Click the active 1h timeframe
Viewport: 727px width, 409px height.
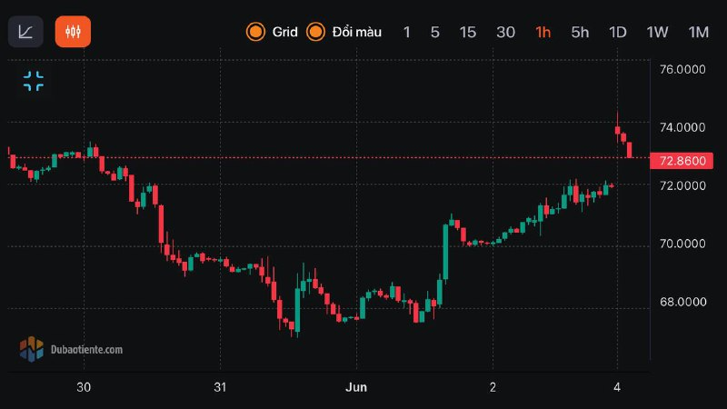click(543, 32)
